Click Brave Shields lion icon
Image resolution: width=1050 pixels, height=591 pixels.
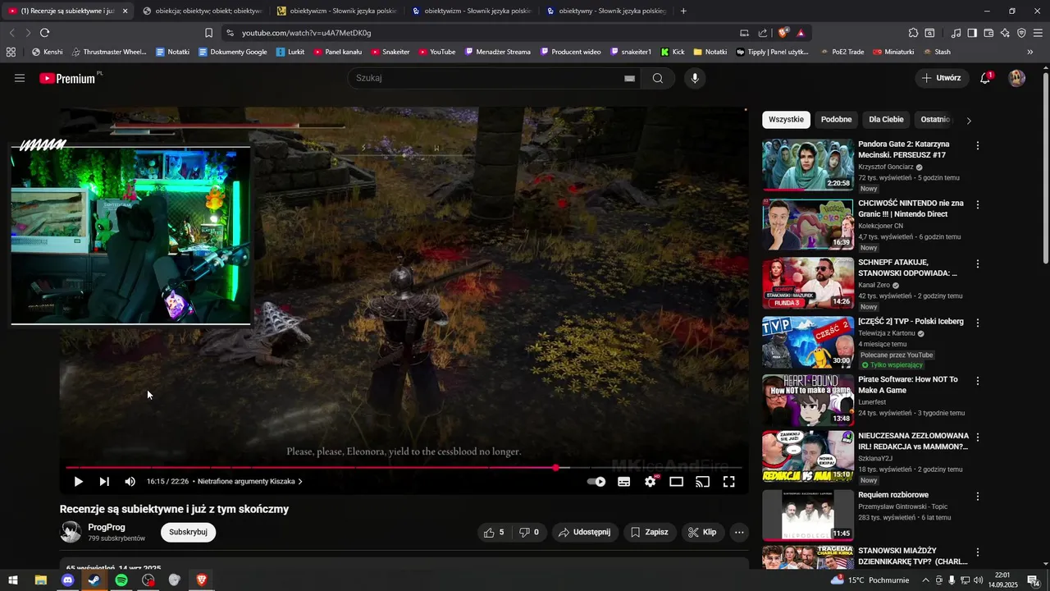[x=783, y=33]
